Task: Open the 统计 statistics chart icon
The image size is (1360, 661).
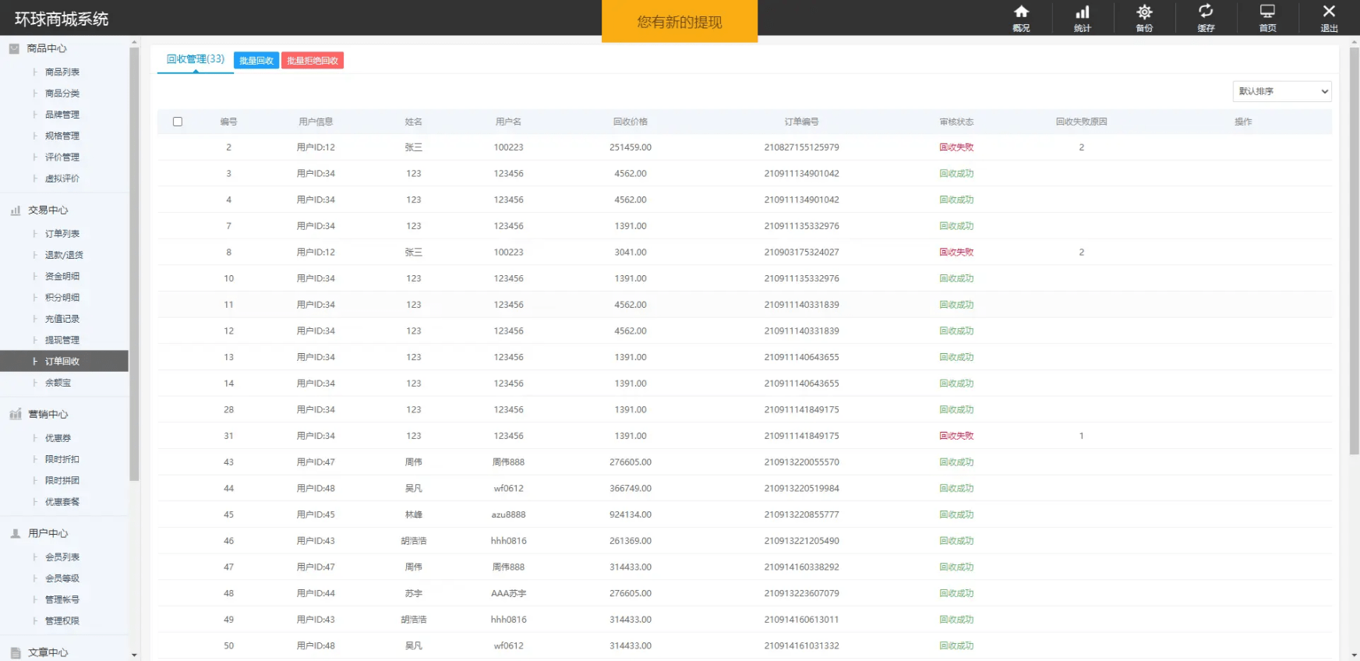Action: pos(1083,12)
